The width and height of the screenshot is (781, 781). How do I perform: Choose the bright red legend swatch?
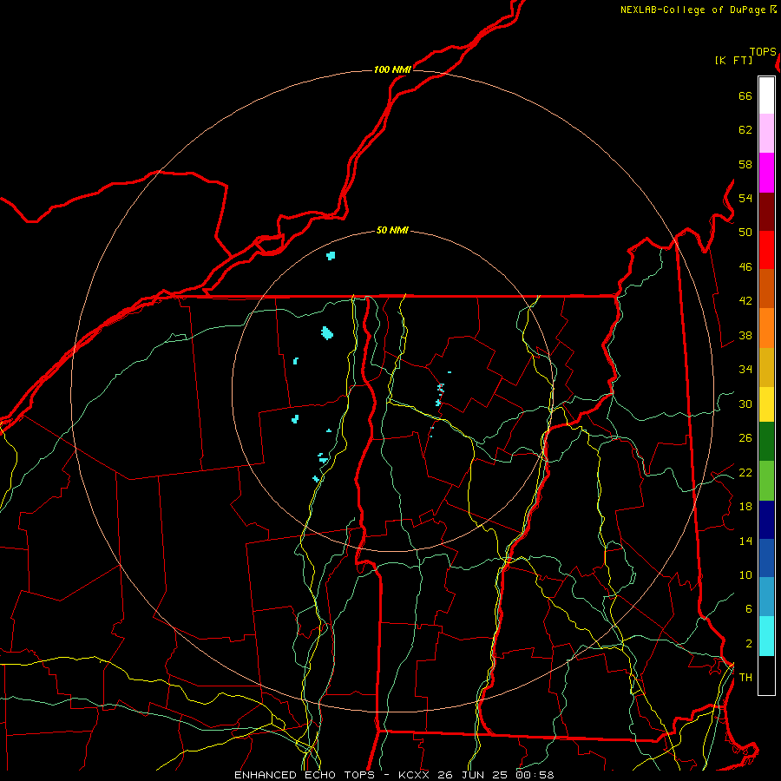click(x=766, y=251)
